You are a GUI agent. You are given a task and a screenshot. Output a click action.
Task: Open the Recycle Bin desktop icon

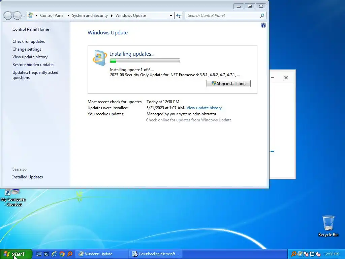328,226
